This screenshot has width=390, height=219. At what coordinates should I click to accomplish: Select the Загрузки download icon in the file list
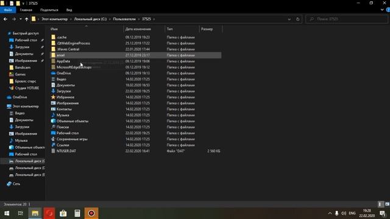pos(53,91)
